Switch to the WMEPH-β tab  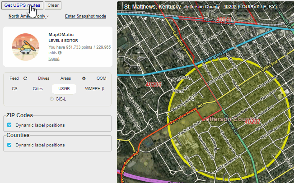(x=94, y=89)
